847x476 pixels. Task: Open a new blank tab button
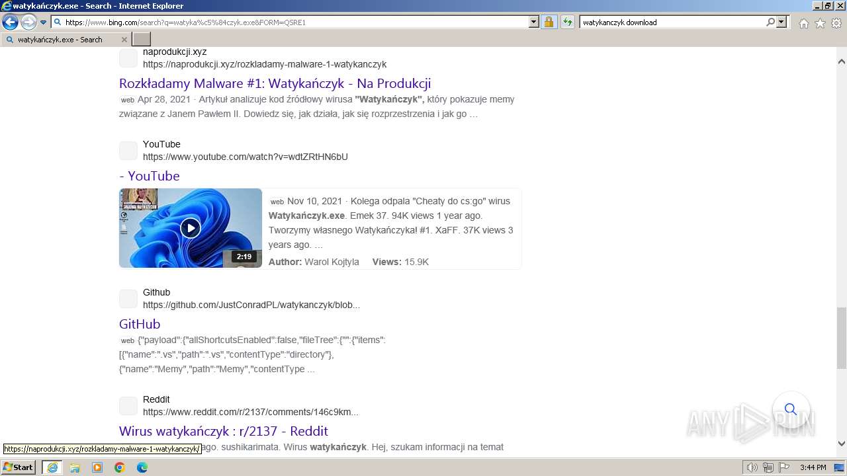coord(142,40)
